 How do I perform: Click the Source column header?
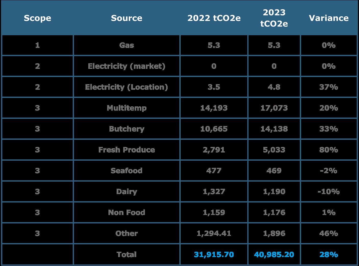point(127,18)
